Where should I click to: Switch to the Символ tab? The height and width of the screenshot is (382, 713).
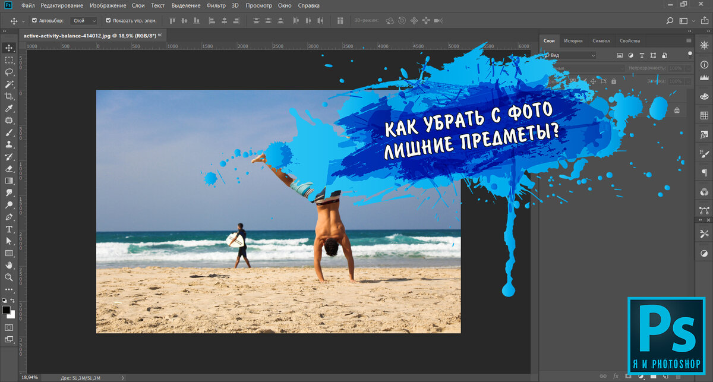tap(601, 41)
